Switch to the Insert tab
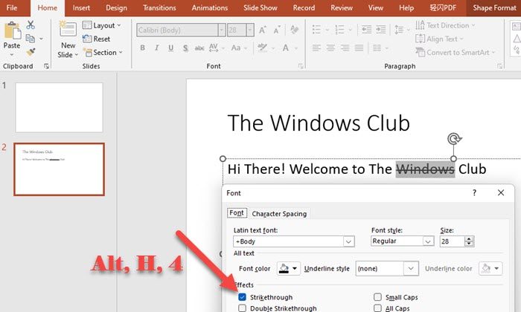521x312 pixels. 81,7
